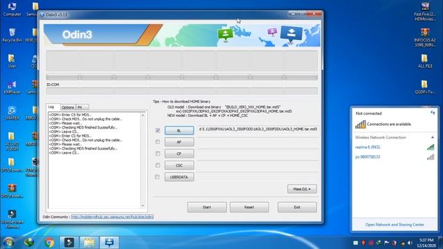This screenshot has width=443, height=249.
Task: Select the jio 9800758133 network
Action: pos(395,157)
